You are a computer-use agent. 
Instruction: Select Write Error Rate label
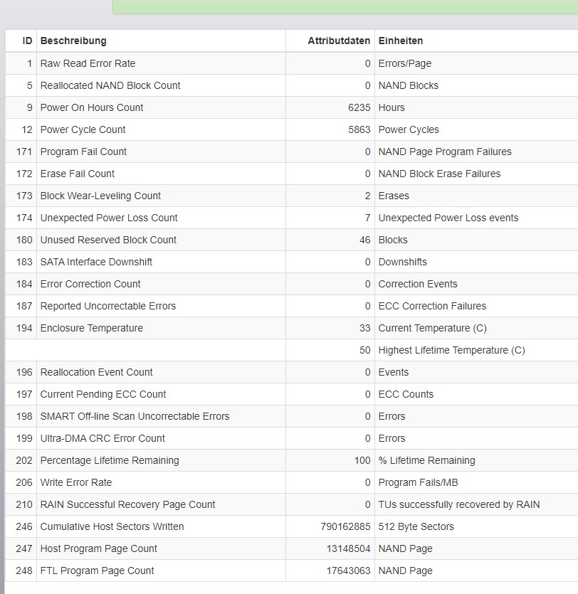click(76, 482)
